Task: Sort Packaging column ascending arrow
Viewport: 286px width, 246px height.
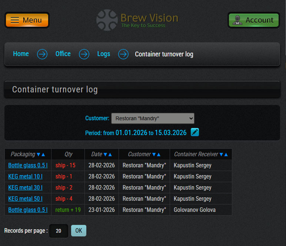Action: coord(43,154)
